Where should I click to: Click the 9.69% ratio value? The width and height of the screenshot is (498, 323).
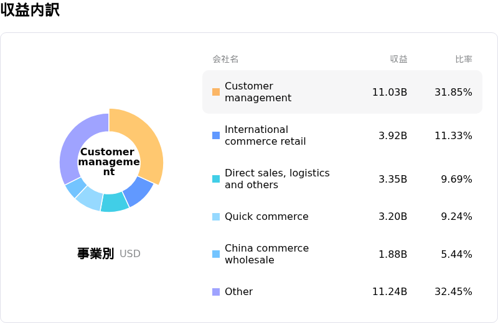click(456, 179)
